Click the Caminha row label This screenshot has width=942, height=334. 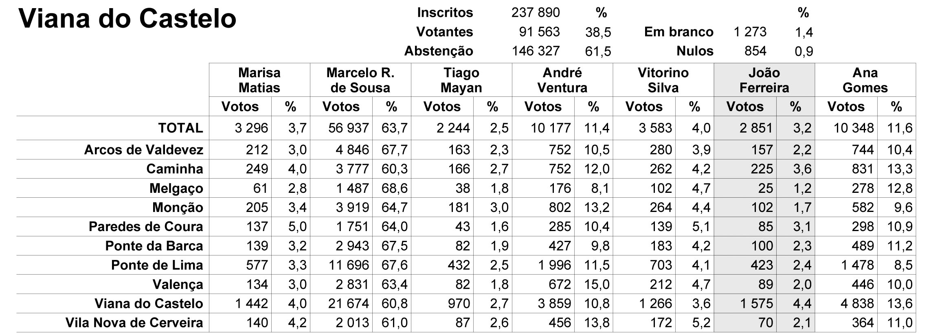pyautogui.click(x=175, y=169)
